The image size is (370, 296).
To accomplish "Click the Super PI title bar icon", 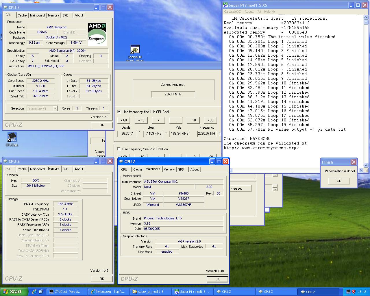I will click(x=225, y=5).
